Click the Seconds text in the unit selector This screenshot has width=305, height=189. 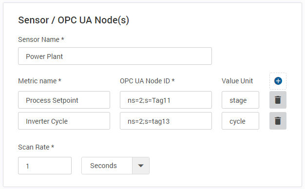coord(103,166)
